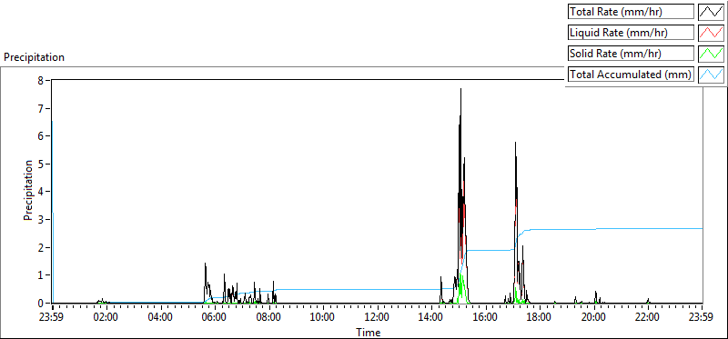The height and width of the screenshot is (339, 728).
Task: Click the vertical Precipitation axis title
Action: pos(28,190)
